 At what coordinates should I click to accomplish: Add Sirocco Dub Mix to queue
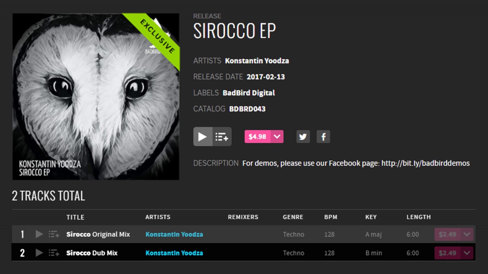(x=54, y=253)
